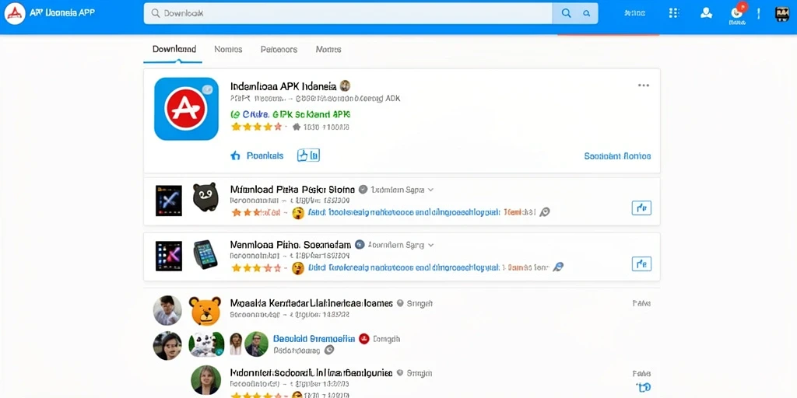Switch to the Pelsonors tab
The height and width of the screenshot is (398, 797).
point(279,49)
